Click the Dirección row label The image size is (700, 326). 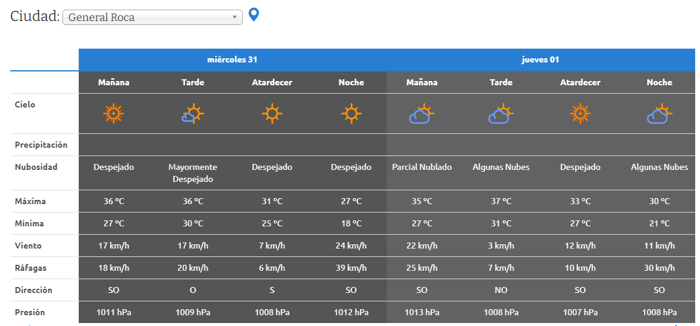click(x=34, y=291)
